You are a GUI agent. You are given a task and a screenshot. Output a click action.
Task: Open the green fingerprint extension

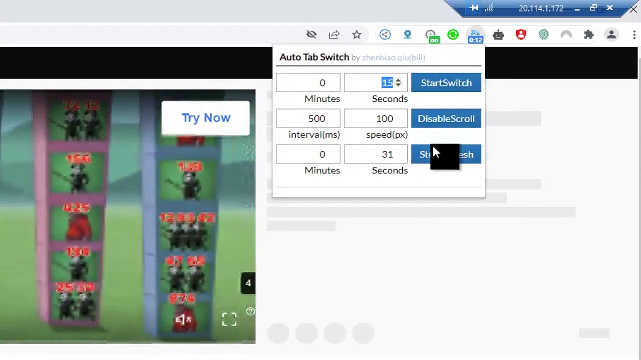point(543,34)
